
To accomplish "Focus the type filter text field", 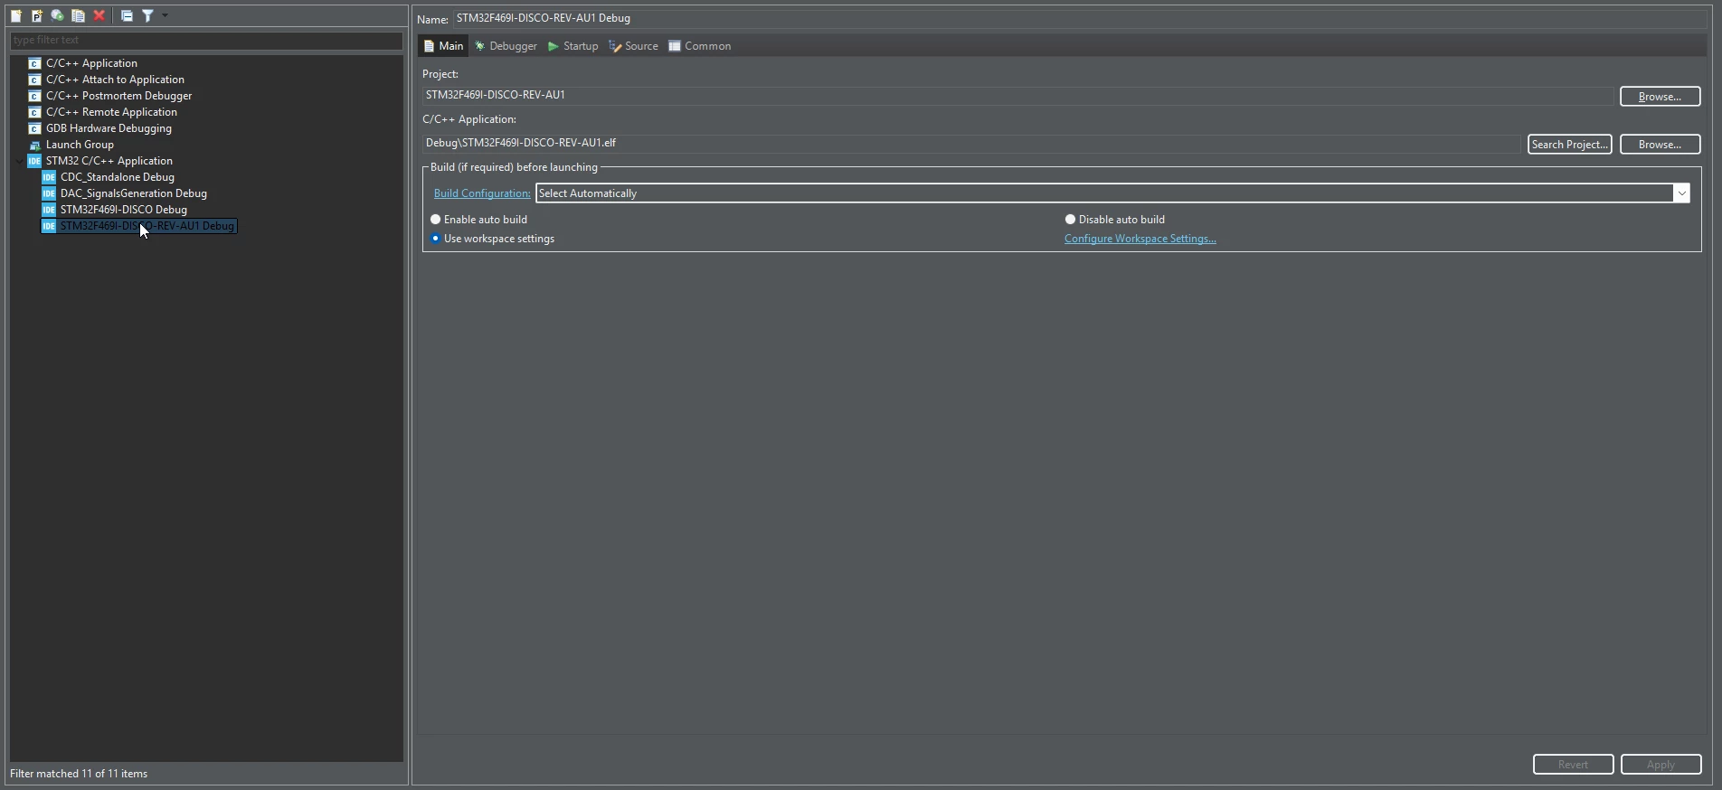I will (x=206, y=41).
